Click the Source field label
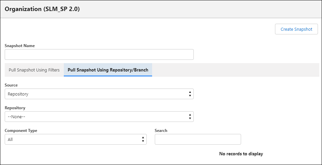The width and height of the screenshot is (322, 165). (x=11, y=85)
